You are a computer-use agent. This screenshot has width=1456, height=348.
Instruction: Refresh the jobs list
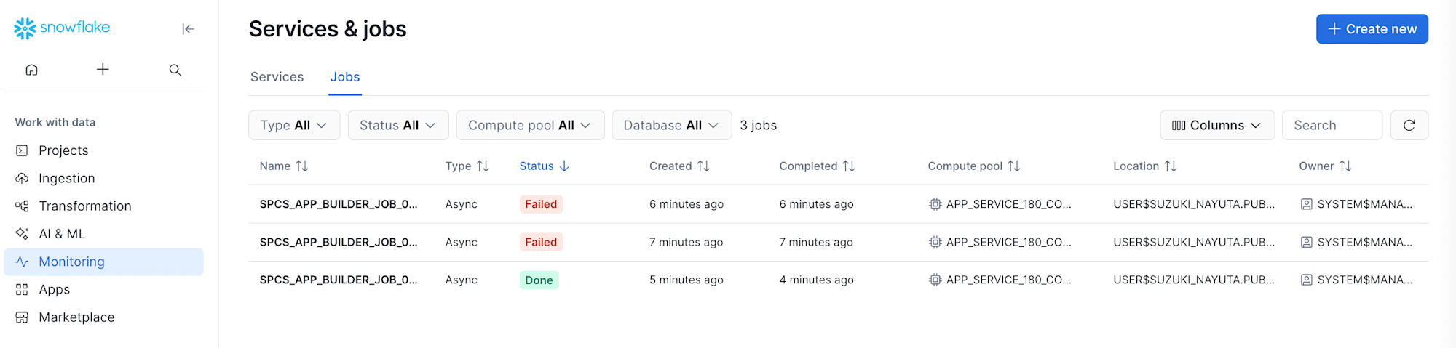coord(1409,125)
